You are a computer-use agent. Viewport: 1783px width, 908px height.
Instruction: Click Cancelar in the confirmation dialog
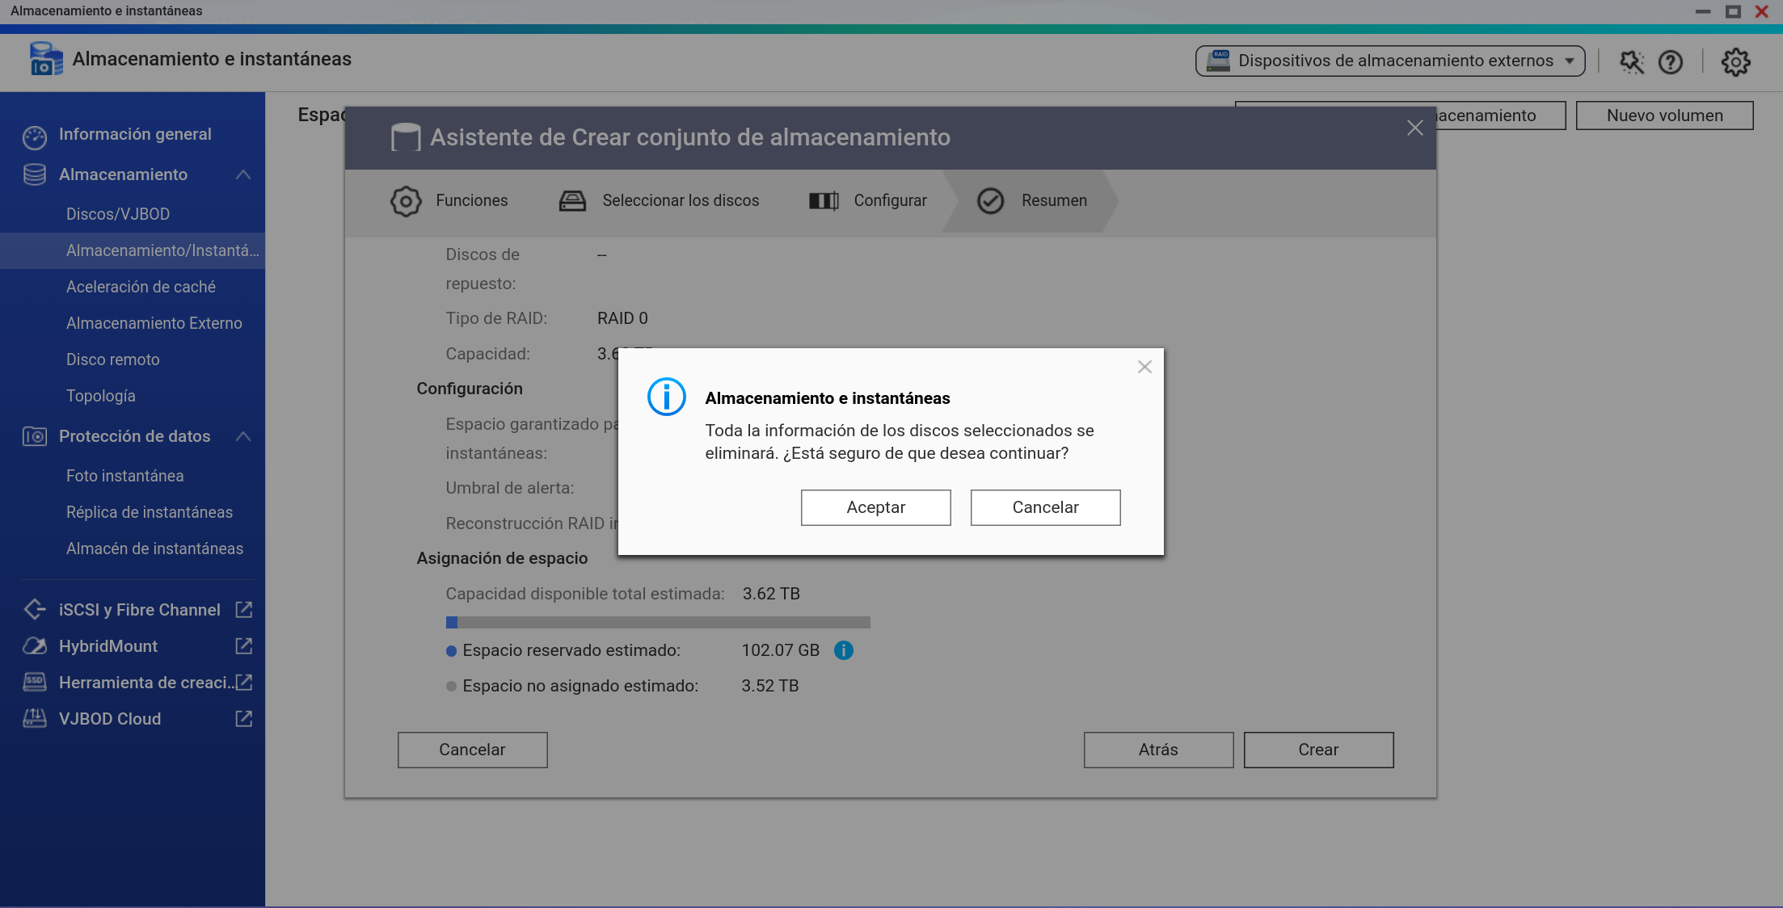pyautogui.click(x=1045, y=507)
